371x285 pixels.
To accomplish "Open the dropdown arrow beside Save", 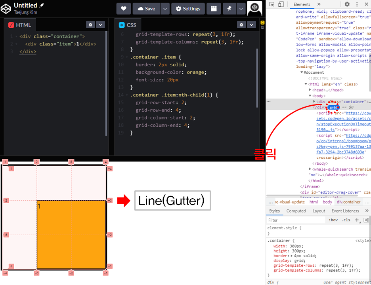I will click(x=165, y=9).
